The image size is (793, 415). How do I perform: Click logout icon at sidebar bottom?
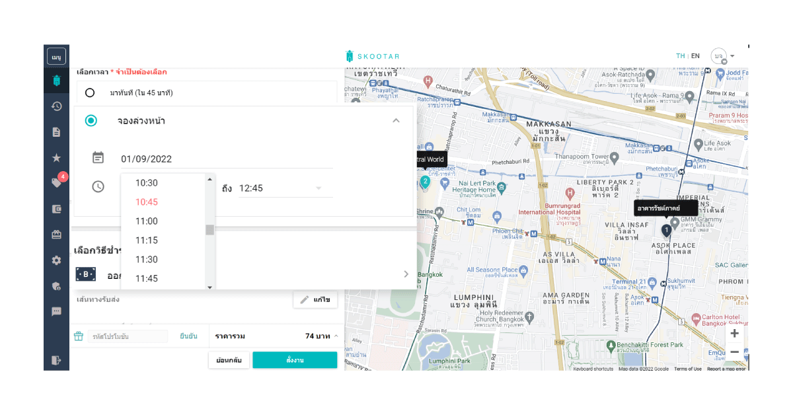point(57,360)
